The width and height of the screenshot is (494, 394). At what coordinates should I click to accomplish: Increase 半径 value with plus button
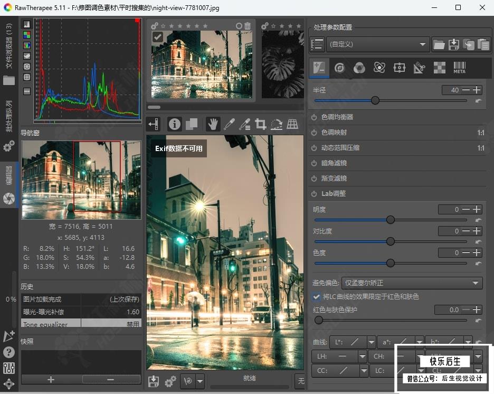point(477,90)
